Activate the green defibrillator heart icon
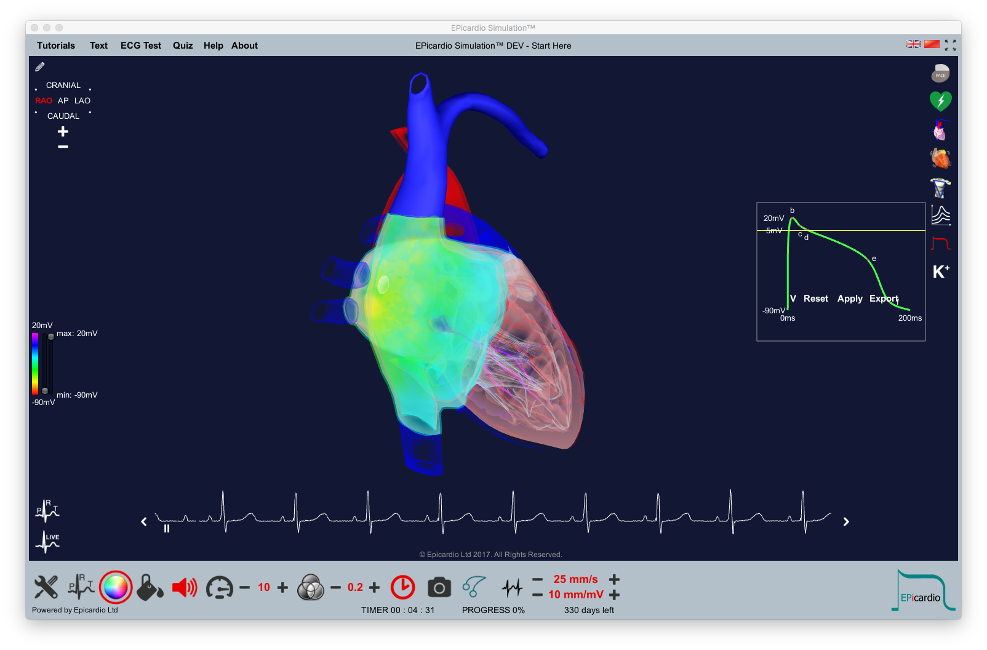 (x=940, y=101)
